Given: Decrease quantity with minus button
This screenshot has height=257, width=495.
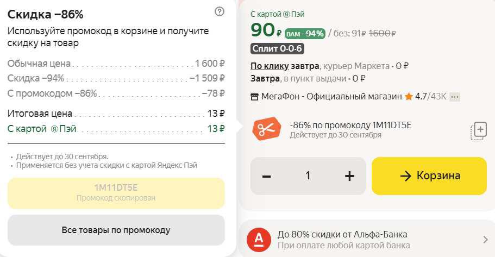Looking at the screenshot, I should tap(266, 176).
